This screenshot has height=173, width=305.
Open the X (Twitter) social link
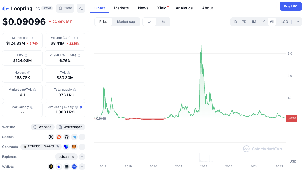(51, 137)
